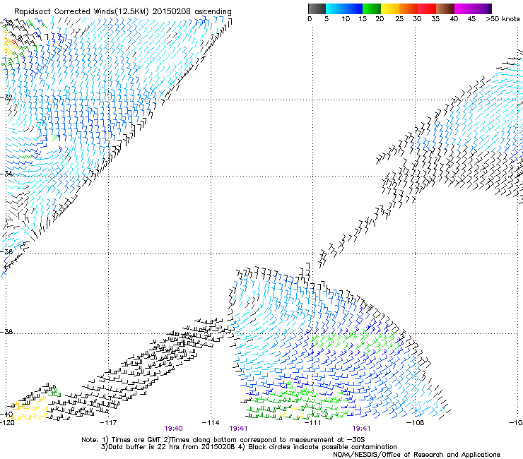
Task: Click the '19:41' time label beside -114
Action: point(238,429)
